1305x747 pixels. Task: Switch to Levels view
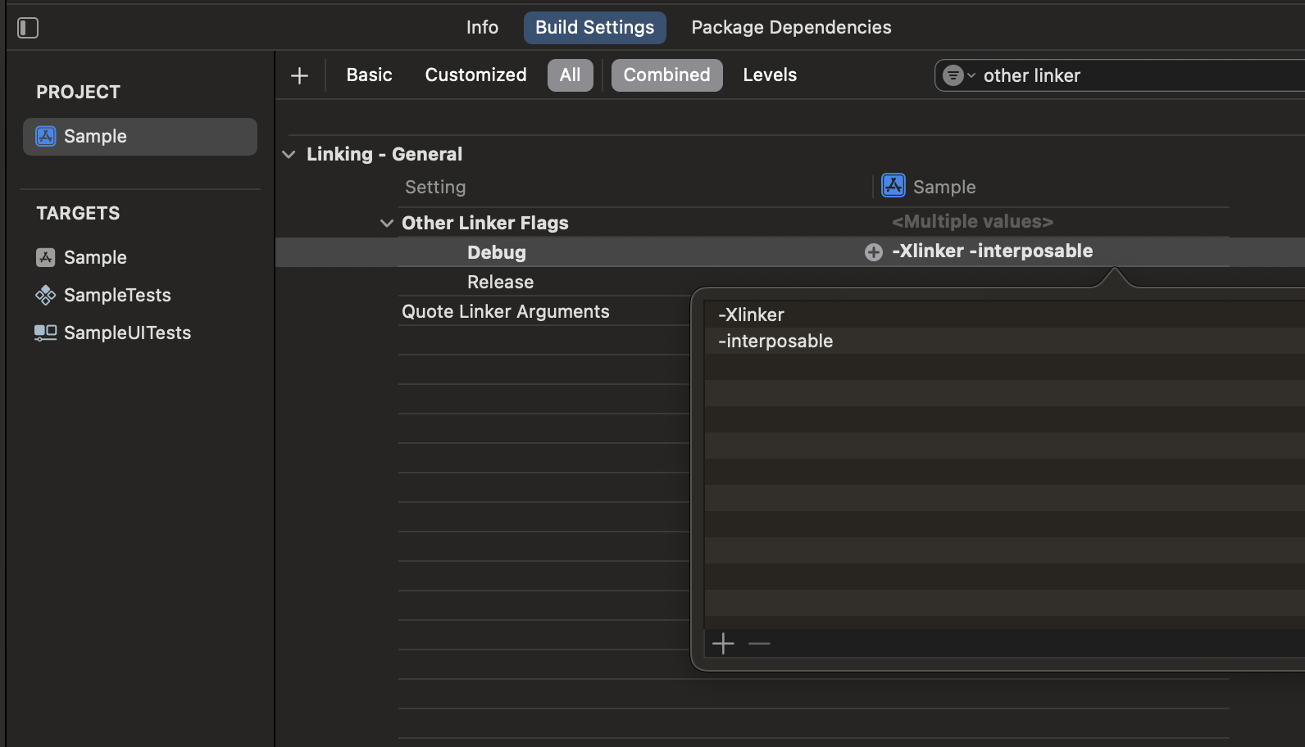tap(770, 75)
